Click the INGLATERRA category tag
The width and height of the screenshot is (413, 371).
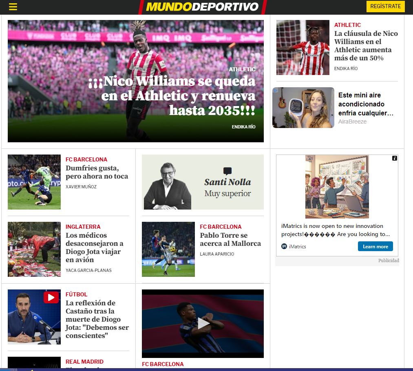coord(83,227)
